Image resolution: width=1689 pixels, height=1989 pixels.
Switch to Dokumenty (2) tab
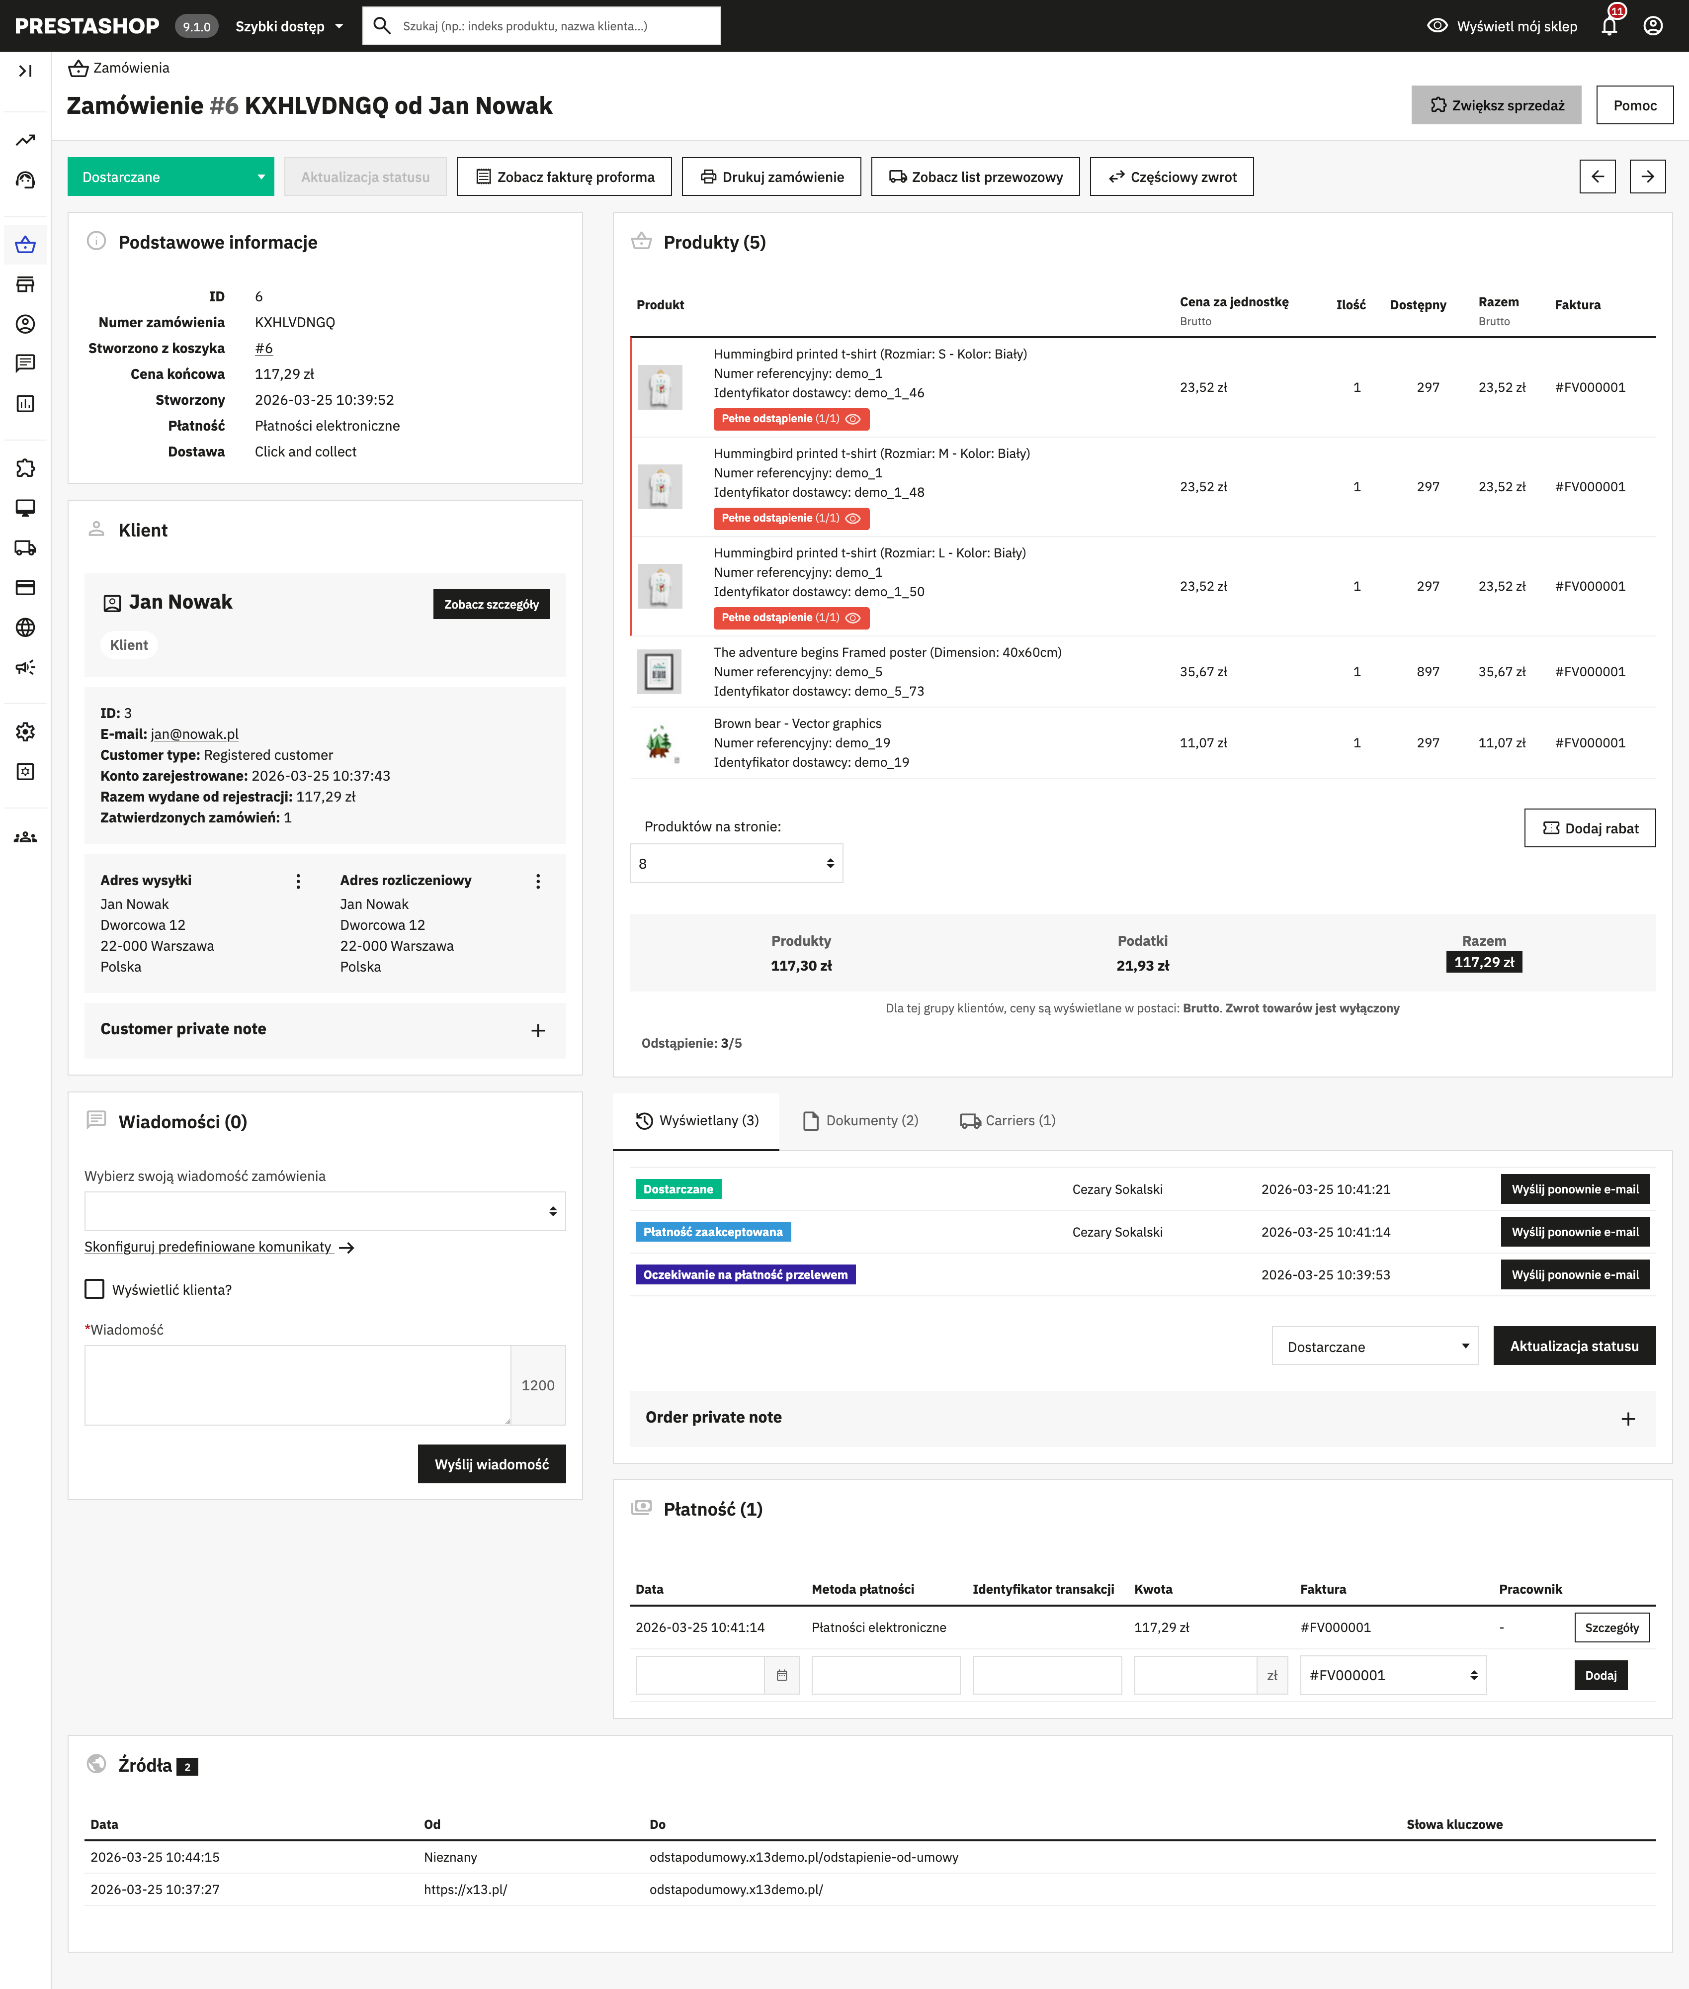coord(861,1120)
